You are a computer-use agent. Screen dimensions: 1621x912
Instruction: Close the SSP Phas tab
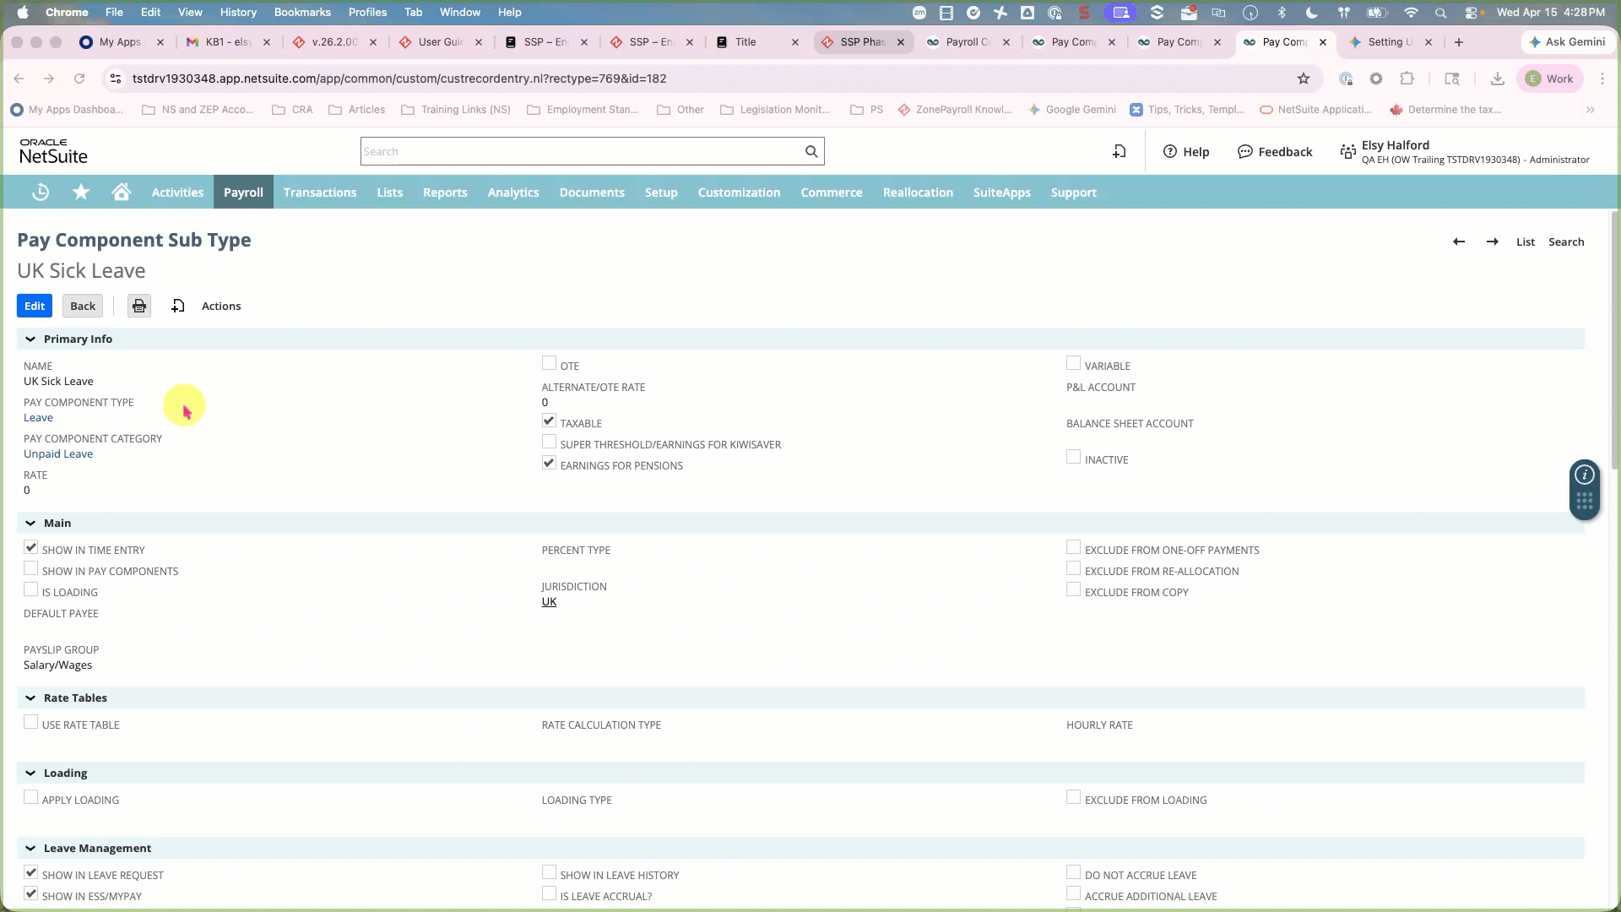tap(901, 42)
